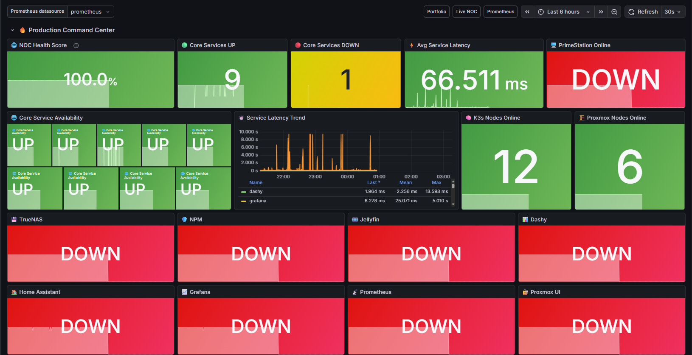Click the Proxmox nodes value 6
The height and width of the screenshot is (355, 692).
click(x=630, y=167)
